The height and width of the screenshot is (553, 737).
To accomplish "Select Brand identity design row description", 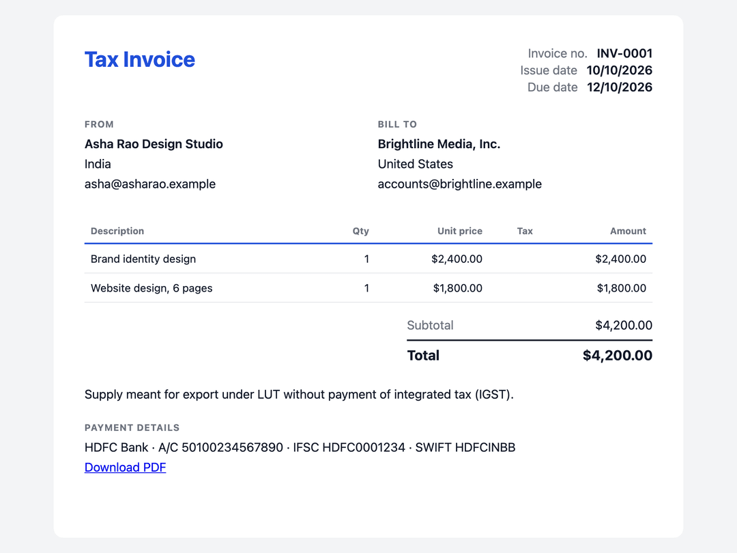I will click(x=143, y=259).
